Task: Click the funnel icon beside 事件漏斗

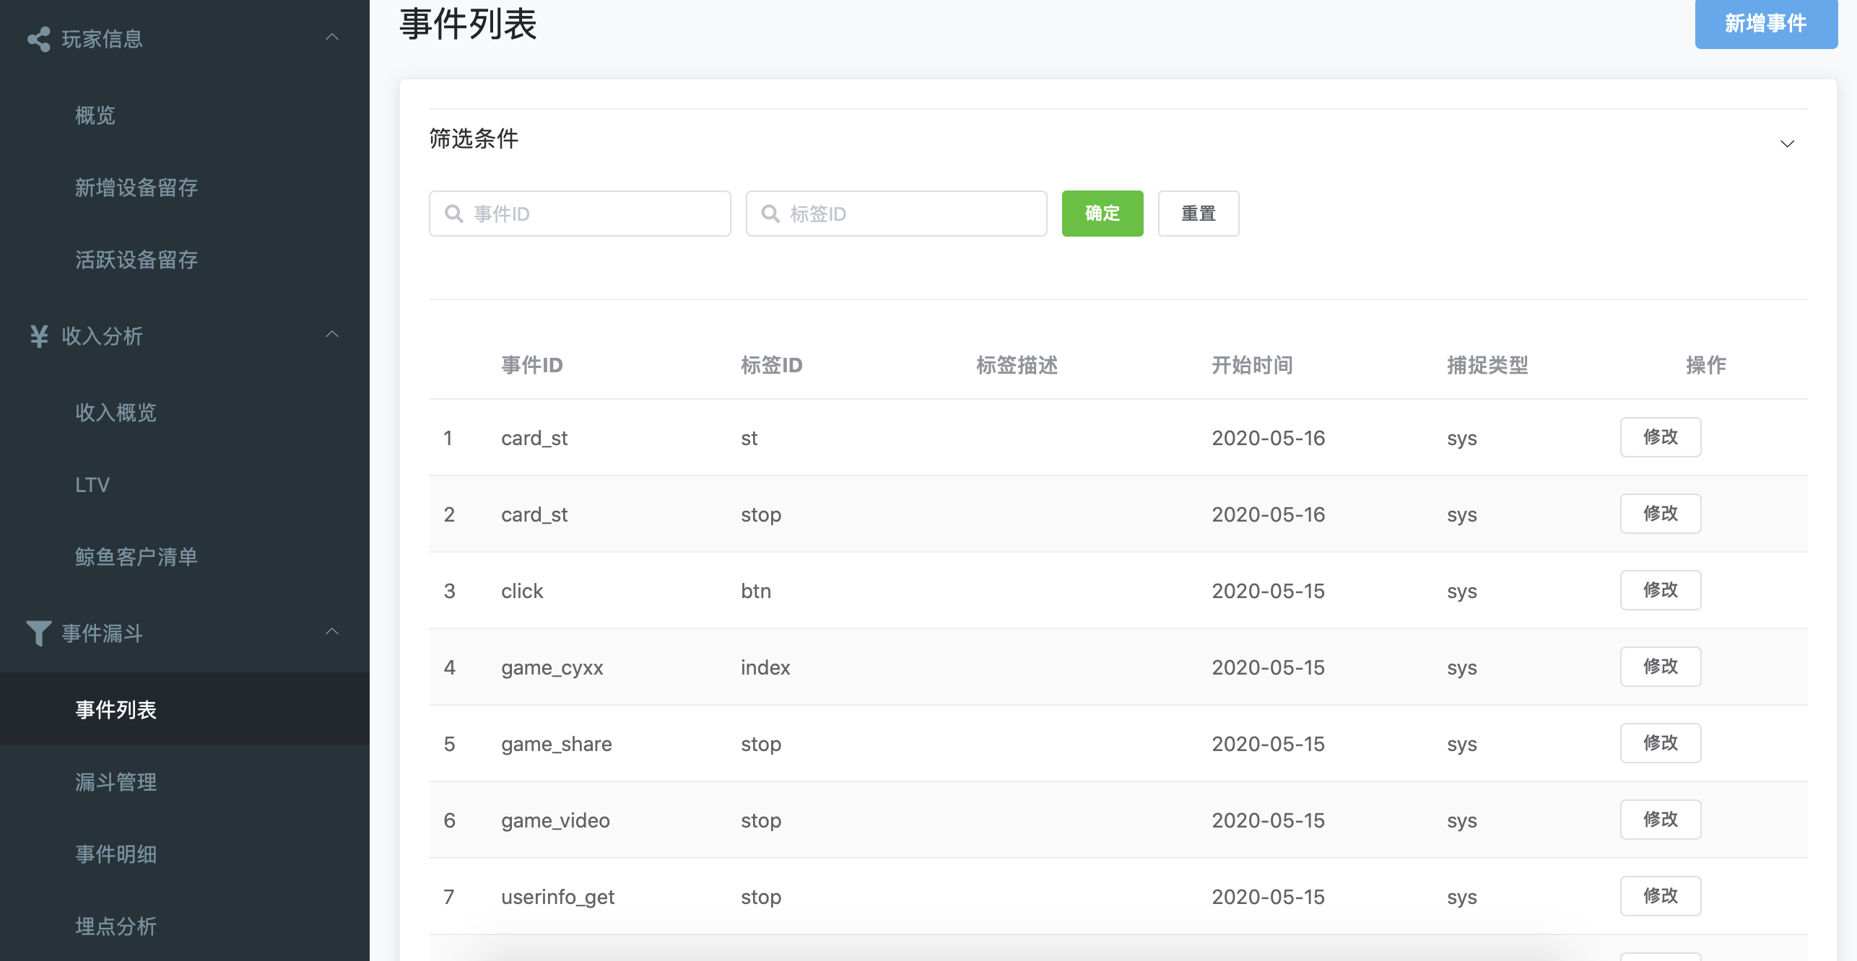Action: coord(39,633)
